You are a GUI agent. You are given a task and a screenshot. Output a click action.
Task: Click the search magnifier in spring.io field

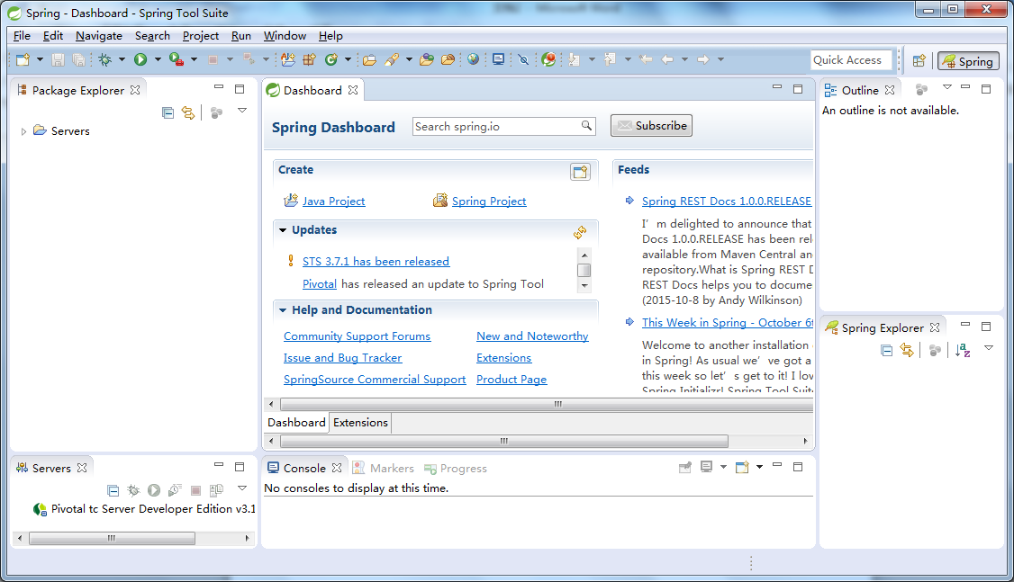pos(586,126)
